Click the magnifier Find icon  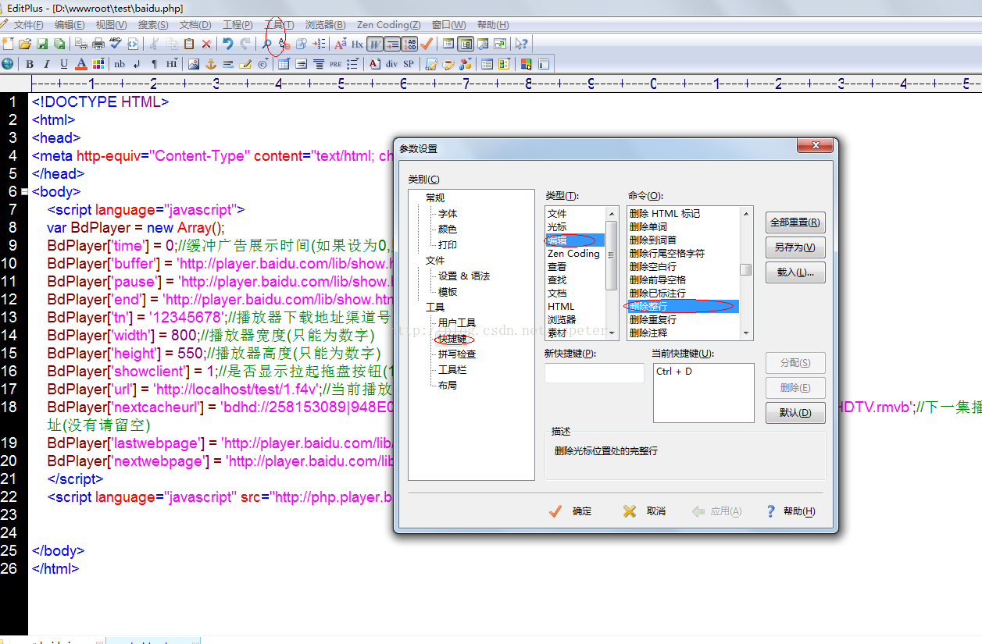pyautogui.click(x=266, y=44)
